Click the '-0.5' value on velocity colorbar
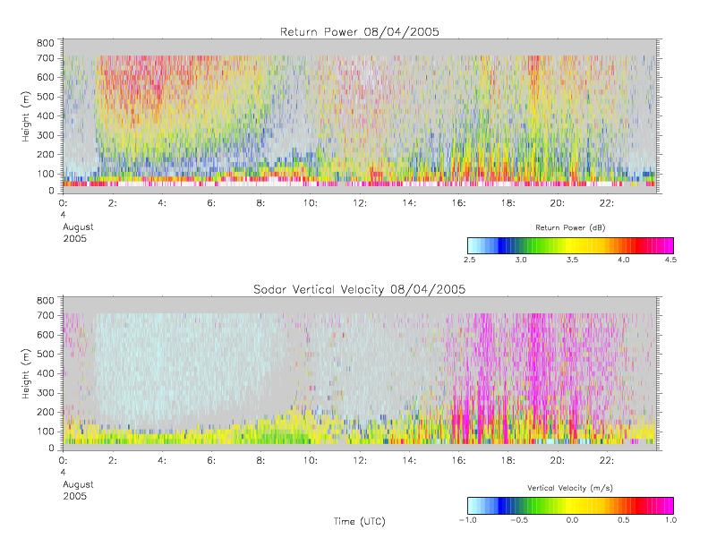Screen dimensions: 708x547 coord(519,520)
